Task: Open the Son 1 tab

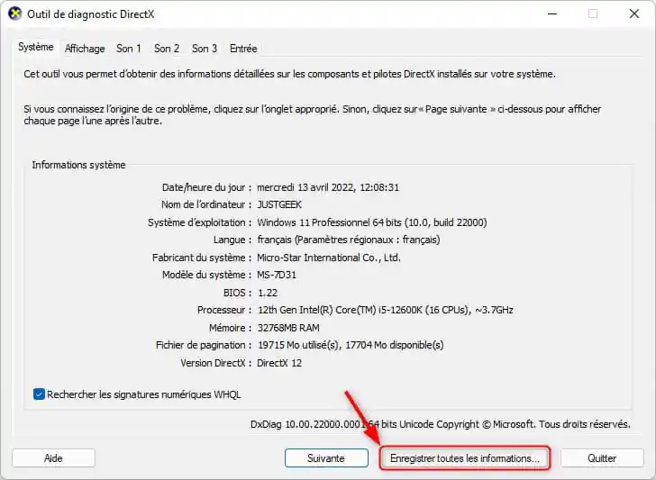Action: click(x=129, y=49)
